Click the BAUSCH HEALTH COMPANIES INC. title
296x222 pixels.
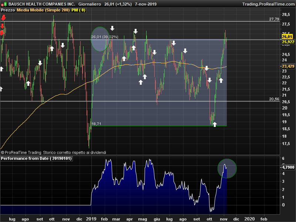(x=42, y=4)
